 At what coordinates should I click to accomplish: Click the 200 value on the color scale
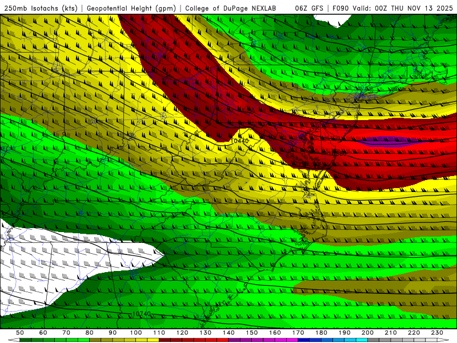[367, 333]
